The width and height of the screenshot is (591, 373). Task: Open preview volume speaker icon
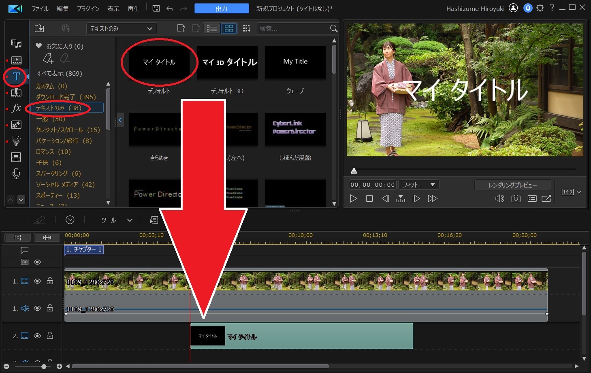(499, 198)
